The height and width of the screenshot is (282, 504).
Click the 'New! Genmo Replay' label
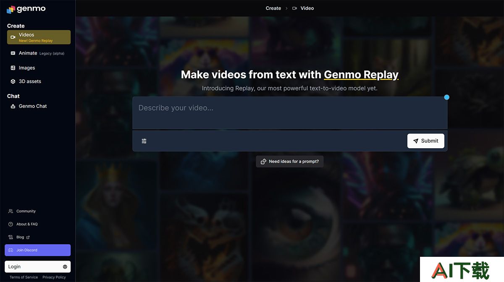click(36, 41)
